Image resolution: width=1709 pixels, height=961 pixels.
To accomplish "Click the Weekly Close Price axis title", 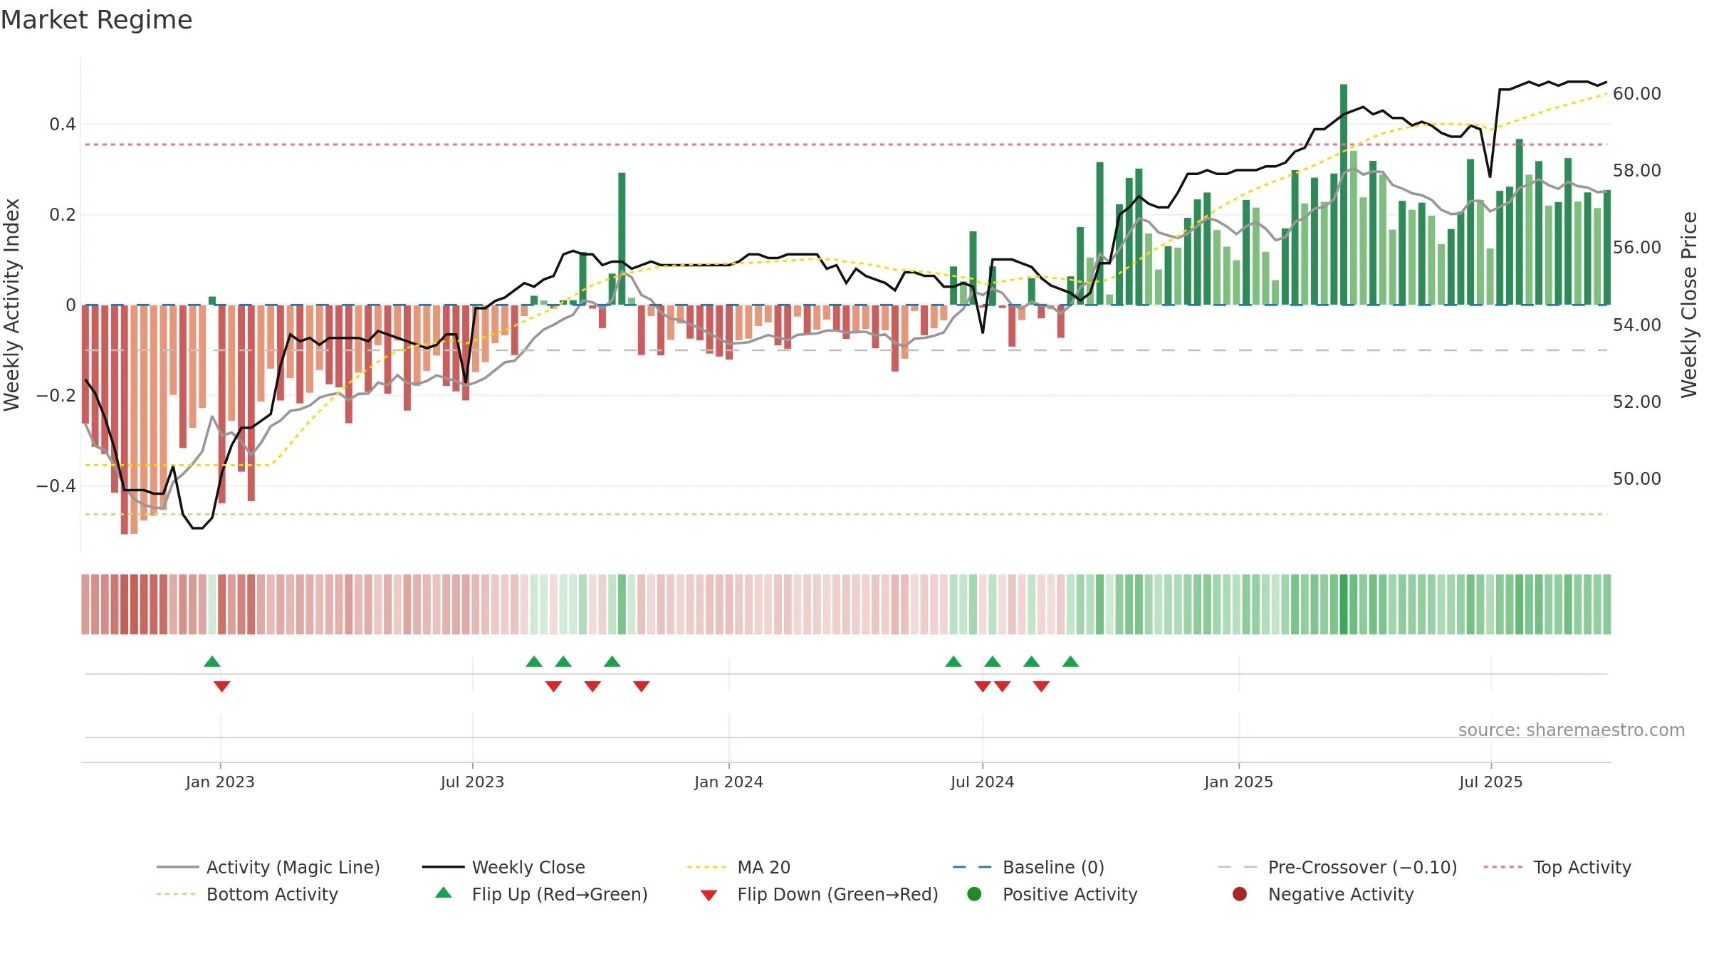I will [1689, 305].
